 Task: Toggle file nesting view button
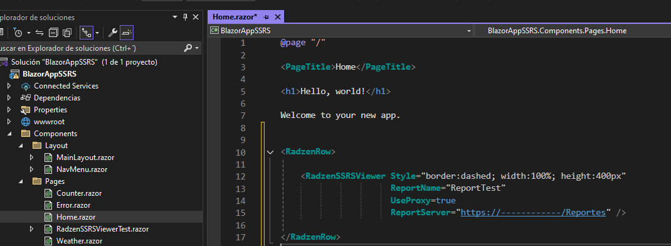tap(87, 32)
